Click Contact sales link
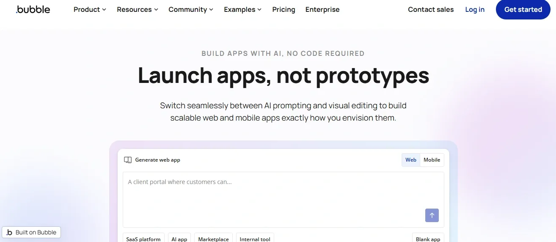The width and height of the screenshot is (556, 242). 431,9
